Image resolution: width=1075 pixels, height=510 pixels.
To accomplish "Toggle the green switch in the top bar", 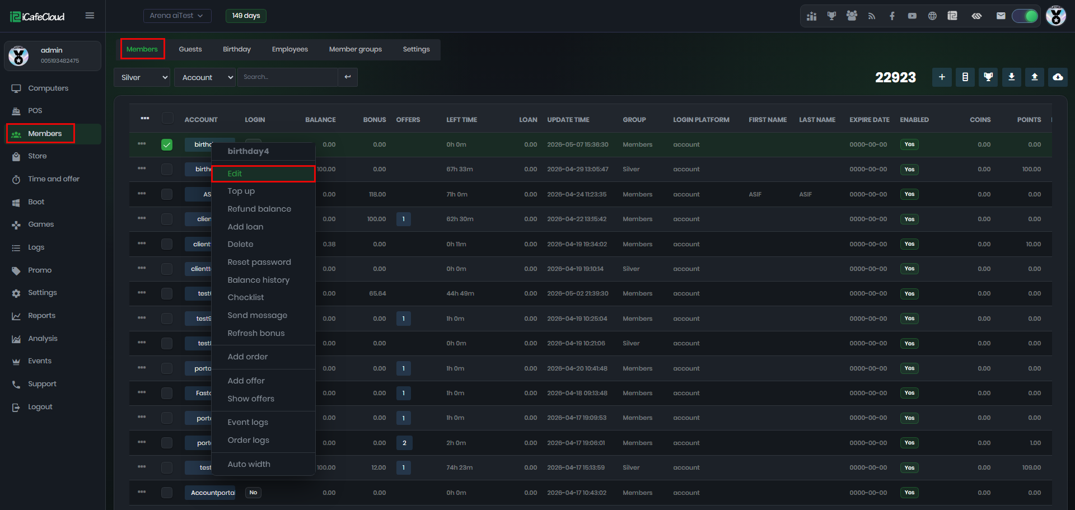I will (x=1025, y=16).
